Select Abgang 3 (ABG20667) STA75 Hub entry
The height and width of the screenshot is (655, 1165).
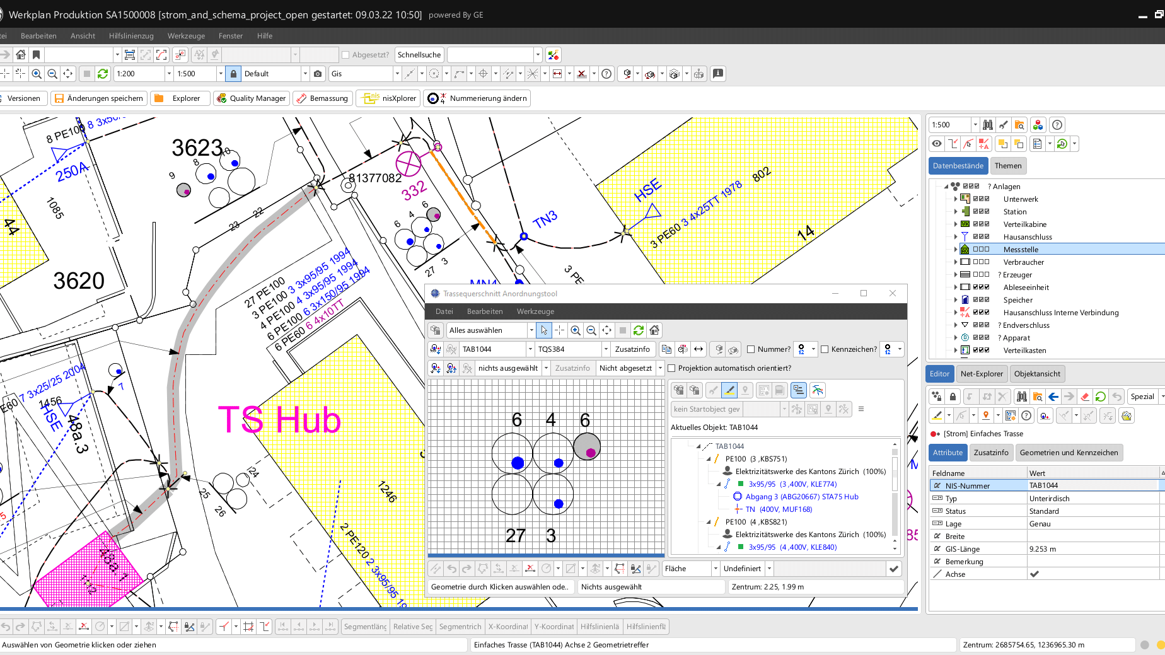pyautogui.click(x=802, y=497)
